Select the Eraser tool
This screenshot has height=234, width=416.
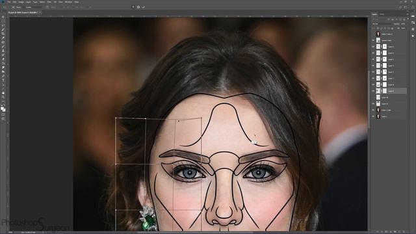pyautogui.click(x=3, y=59)
